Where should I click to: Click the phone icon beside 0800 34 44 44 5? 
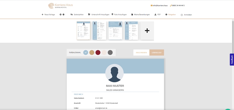pos(171,5)
